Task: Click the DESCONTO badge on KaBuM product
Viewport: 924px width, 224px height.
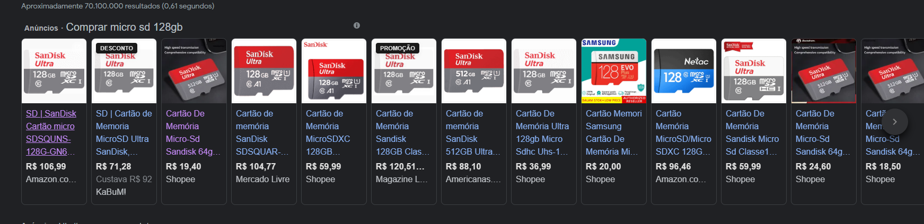Action: [x=117, y=48]
